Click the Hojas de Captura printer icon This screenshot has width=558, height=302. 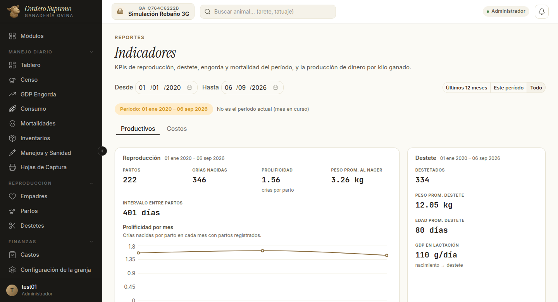click(x=12, y=167)
